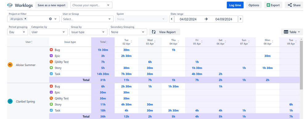Clear the Project or Filter field
308x119 pixels.
pos(50,19)
